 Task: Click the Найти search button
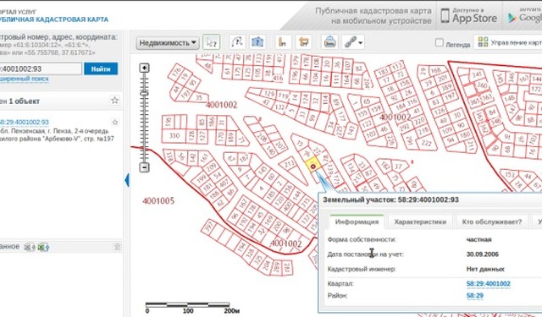coord(101,68)
